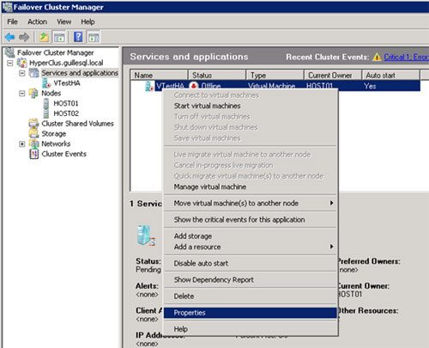429x348 pixels.
Task: Click the Failover Cluster Manager root icon
Action: click(x=10, y=52)
